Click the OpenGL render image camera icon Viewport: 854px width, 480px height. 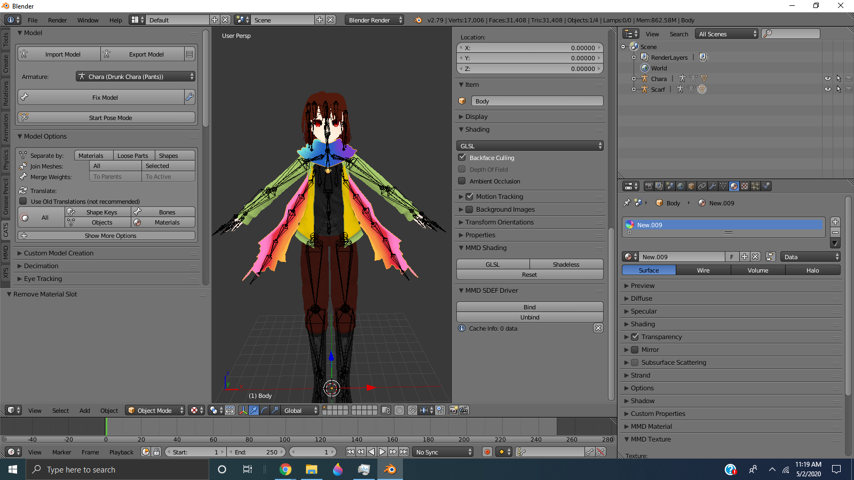pyautogui.click(x=453, y=410)
